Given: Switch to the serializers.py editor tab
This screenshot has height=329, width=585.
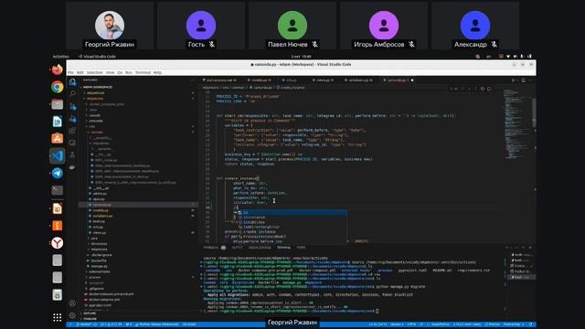Looking at the screenshot, I should [358, 80].
